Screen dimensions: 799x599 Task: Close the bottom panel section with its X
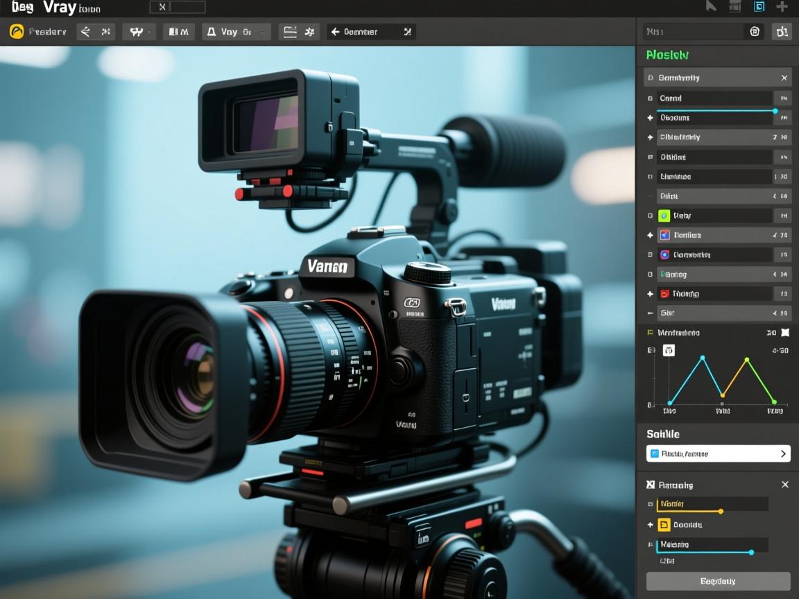784,485
